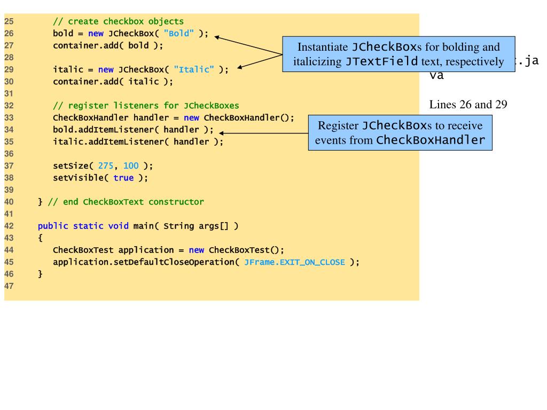Click the 'Register JCheckBoxs to receive events' callout
The width and height of the screenshot is (547, 410).
[400, 133]
